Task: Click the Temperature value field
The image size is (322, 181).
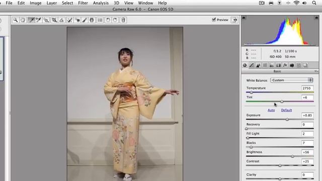Action: [x=307, y=88]
